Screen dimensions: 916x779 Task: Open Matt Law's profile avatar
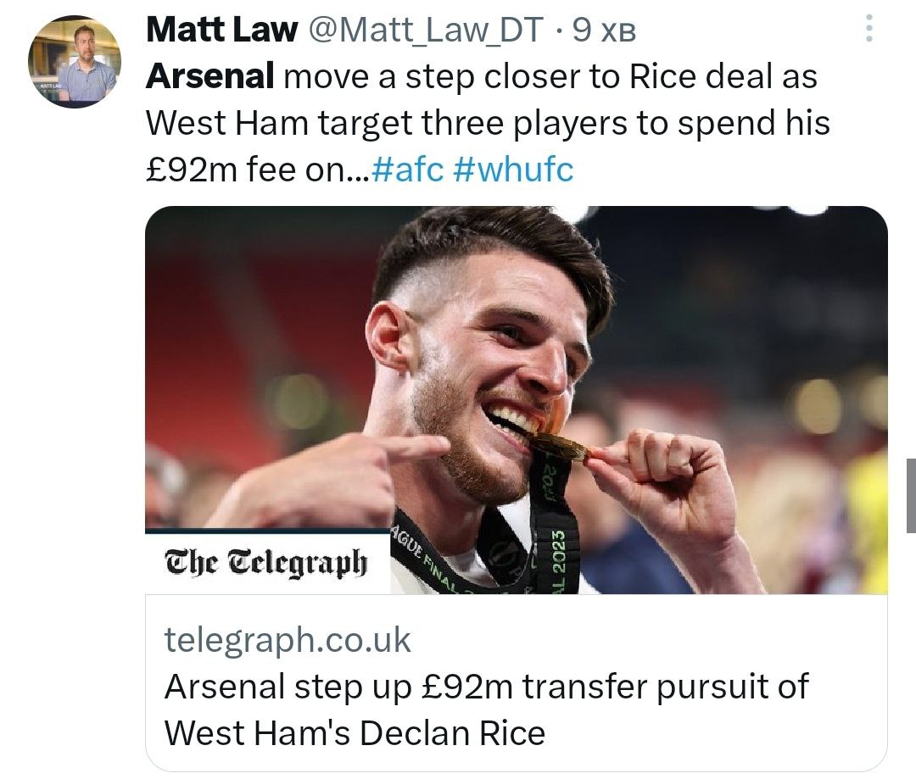[x=75, y=62]
